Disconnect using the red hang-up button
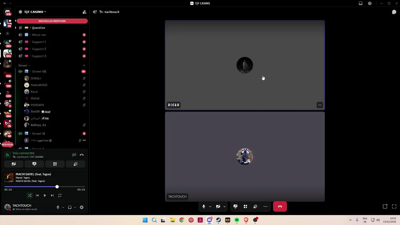This screenshot has width=400, height=225. click(280, 207)
